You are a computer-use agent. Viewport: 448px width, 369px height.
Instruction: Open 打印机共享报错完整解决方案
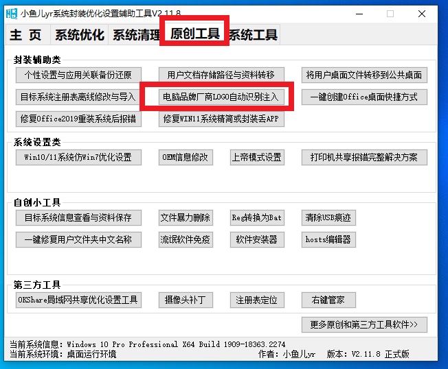pyautogui.click(x=364, y=157)
